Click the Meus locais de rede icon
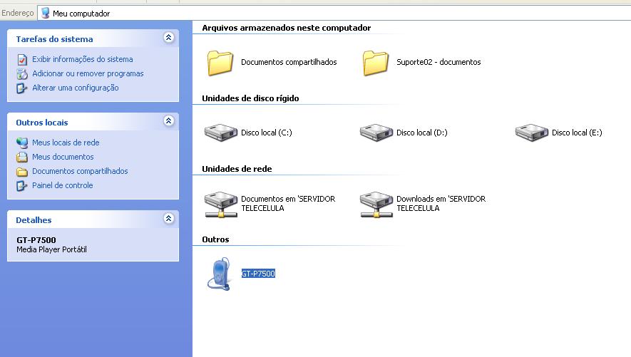The image size is (631, 357). [22, 143]
